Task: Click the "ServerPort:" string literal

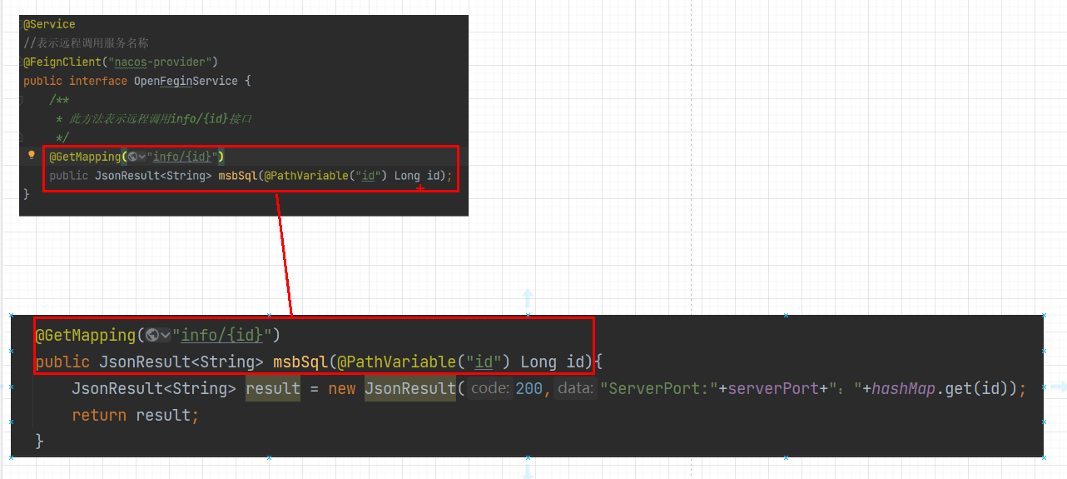Action: tap(659, 389)
